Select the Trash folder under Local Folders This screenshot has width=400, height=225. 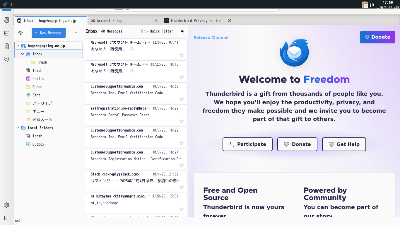[x=49, y=136]
